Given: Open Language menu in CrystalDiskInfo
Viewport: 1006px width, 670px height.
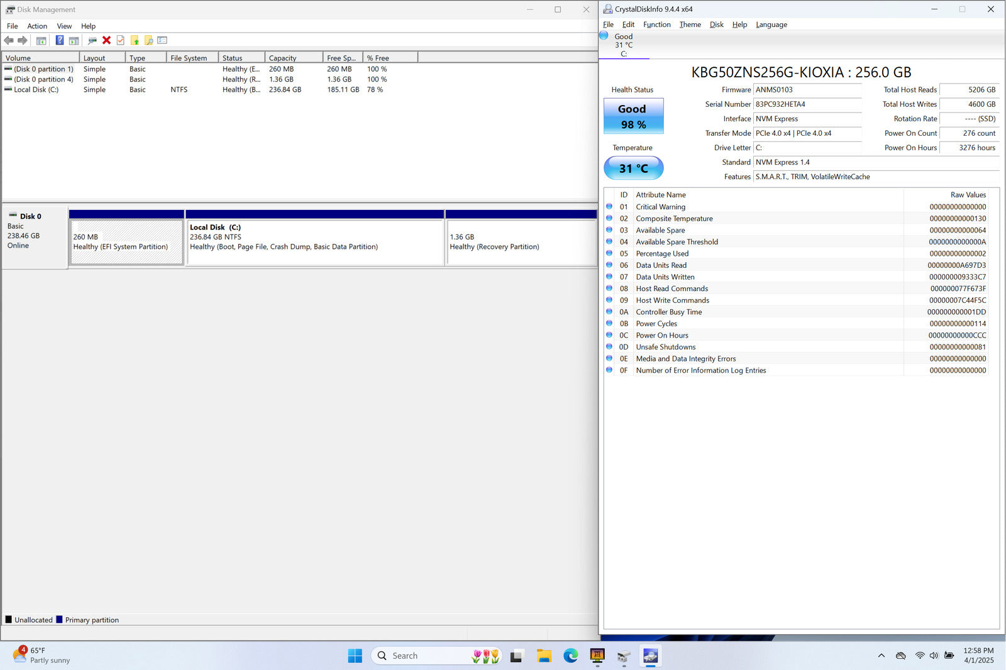Looking at the screenshot, I should coord(771,25).
